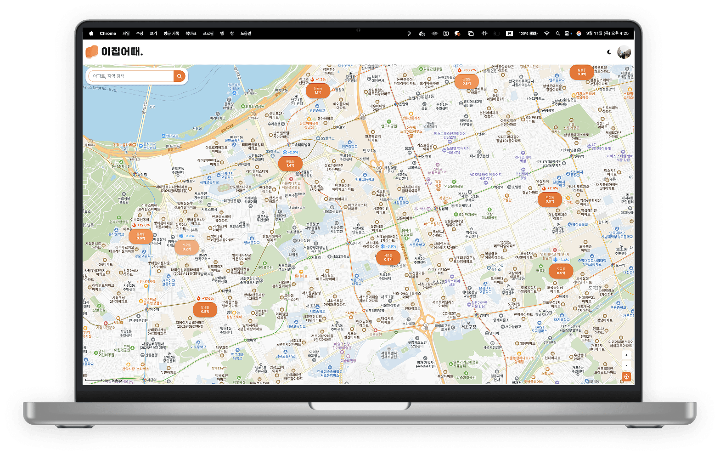Open Spotlight search in the menu bar

coord(557,34)
